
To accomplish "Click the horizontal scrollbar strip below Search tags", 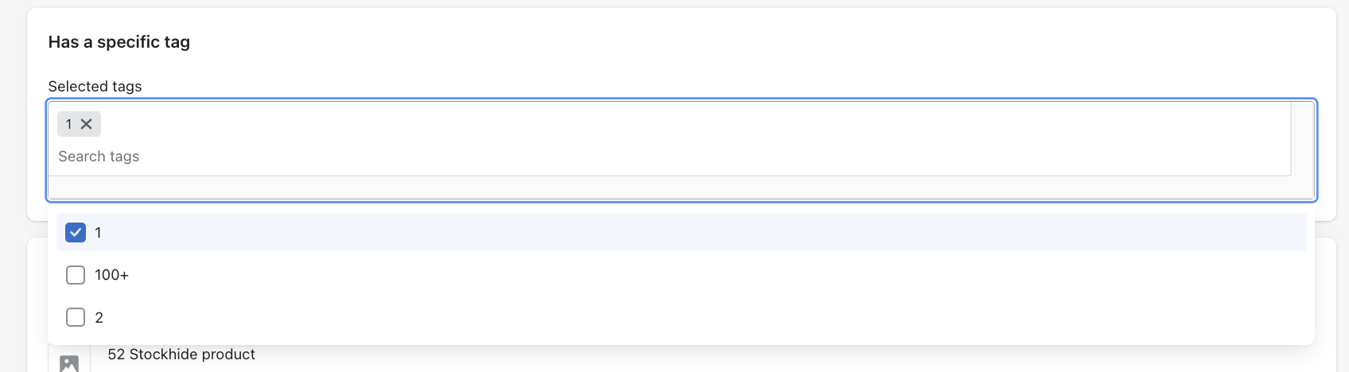I will (x=668, y=188).
